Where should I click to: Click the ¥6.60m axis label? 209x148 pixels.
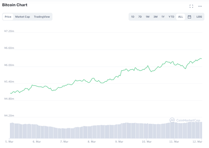(9, 48)
